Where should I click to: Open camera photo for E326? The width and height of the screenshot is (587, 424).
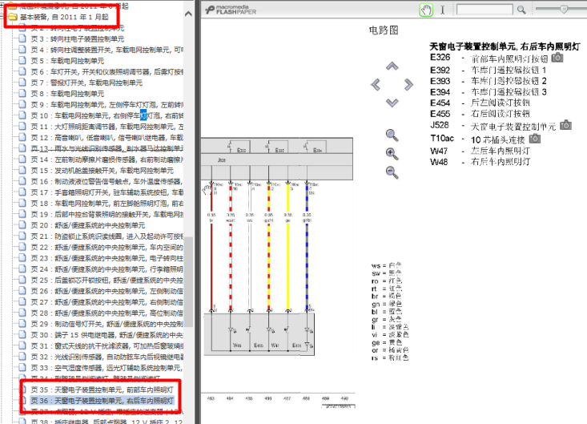(557, 57)
